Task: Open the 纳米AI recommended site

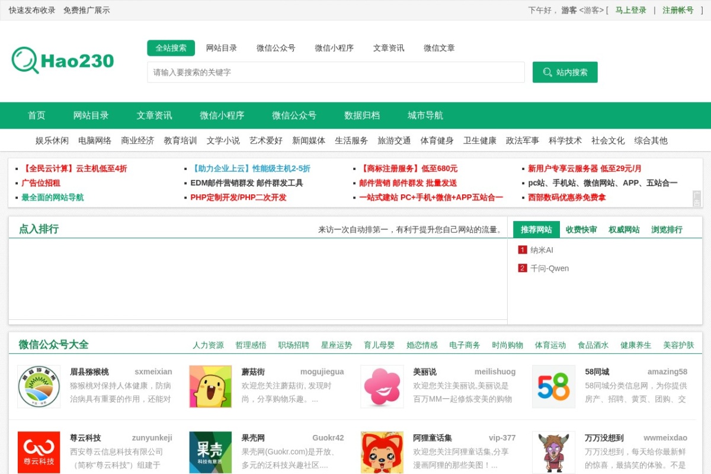Action: (542, 250)
